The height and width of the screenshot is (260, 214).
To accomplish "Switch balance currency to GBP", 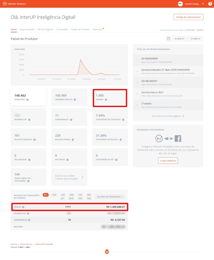I will [x=89, y=195].
